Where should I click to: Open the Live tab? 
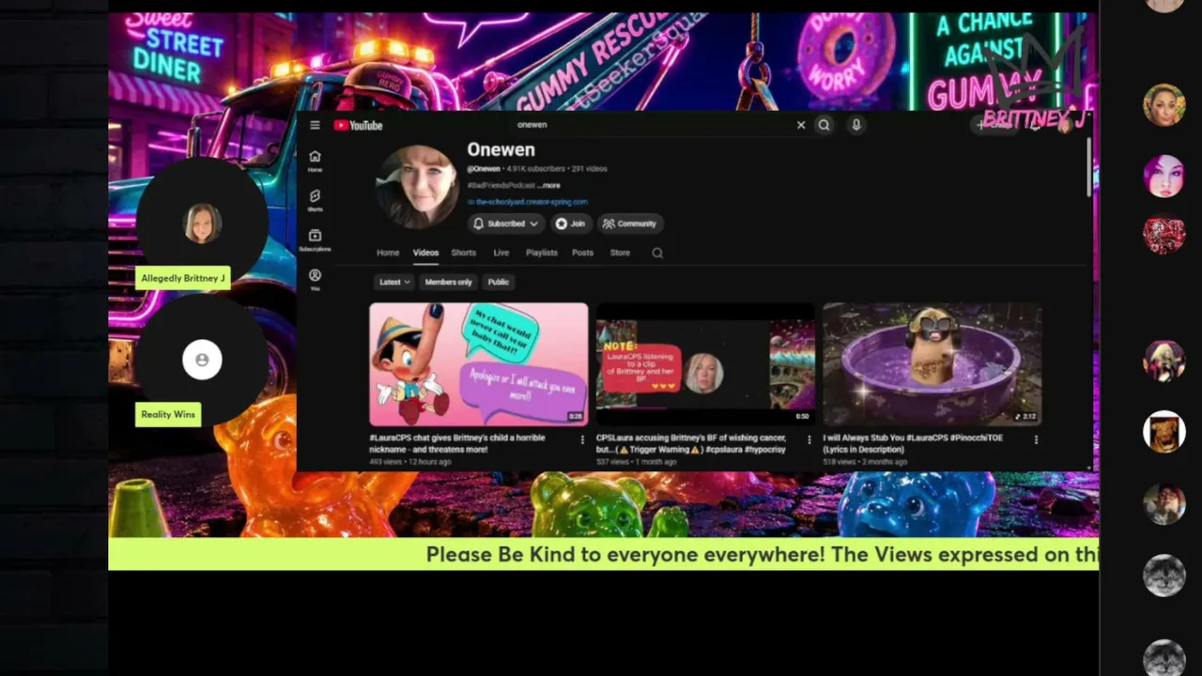(501, 253)
